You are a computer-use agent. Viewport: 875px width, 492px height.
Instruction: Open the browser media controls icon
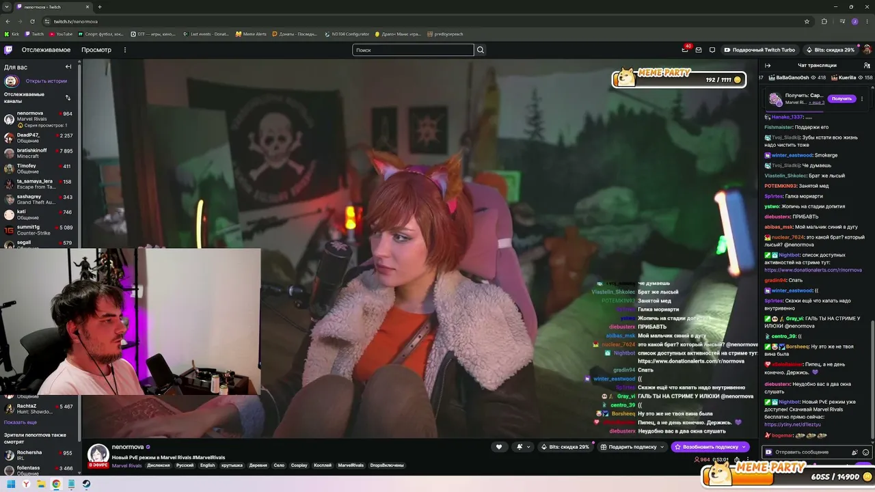click(842, 21)
